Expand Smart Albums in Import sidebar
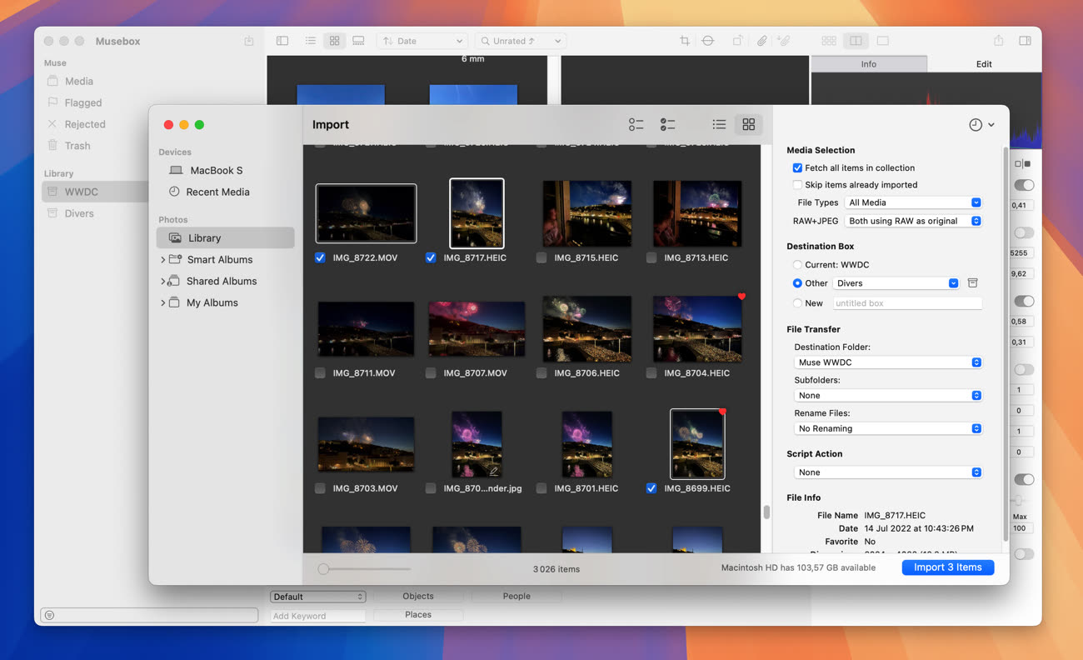Viewport: 1083px width, 660px height. tap(163, 260)
